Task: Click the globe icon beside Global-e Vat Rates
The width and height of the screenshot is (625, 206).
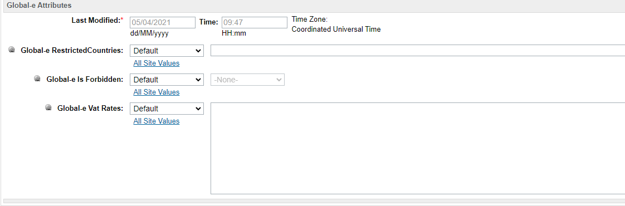Action: pyautogui.click(x=48, y=107)
